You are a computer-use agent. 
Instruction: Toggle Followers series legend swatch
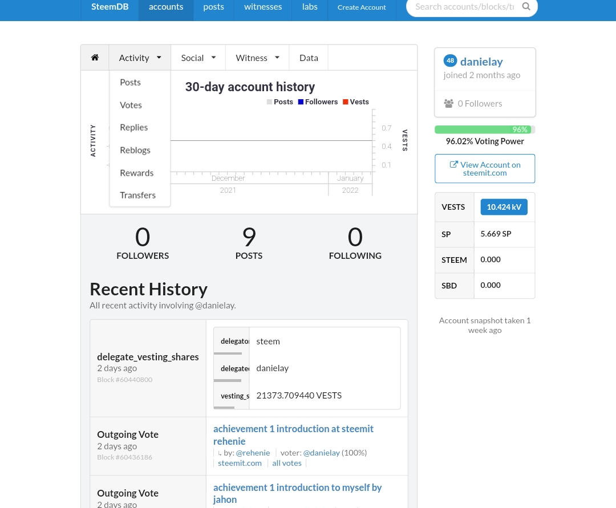pos(301,102)
